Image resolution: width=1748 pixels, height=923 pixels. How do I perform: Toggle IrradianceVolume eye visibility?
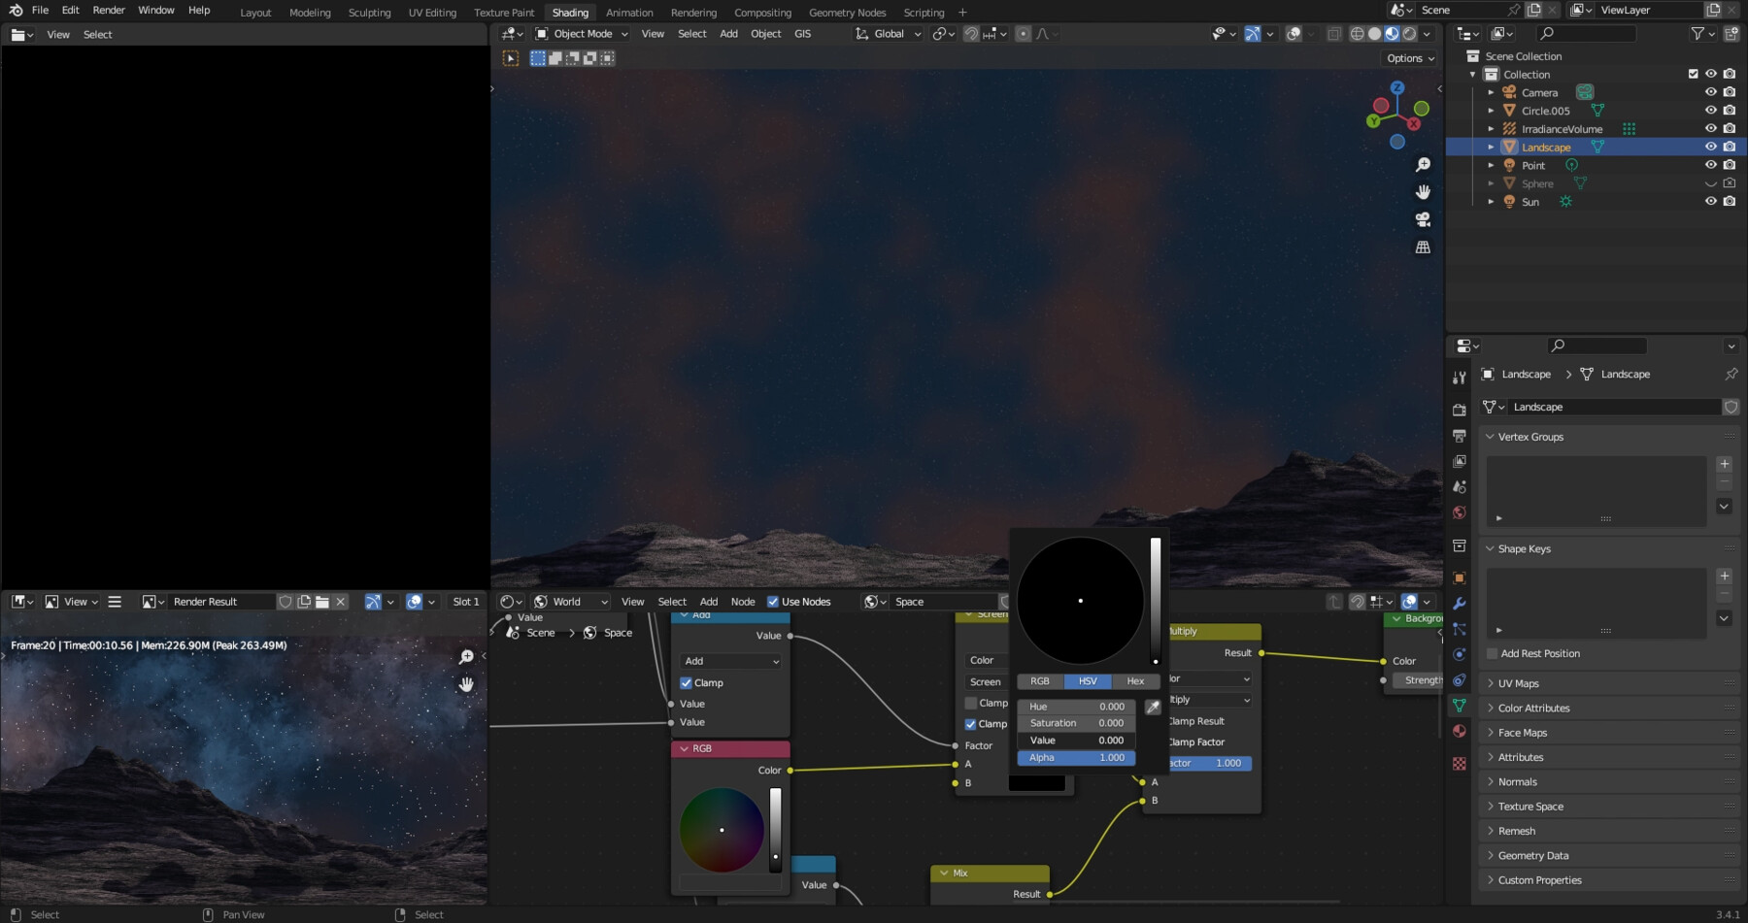[x=1710, y=128]
